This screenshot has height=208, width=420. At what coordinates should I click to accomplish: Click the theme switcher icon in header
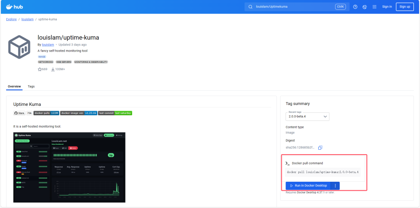point(365,7)
